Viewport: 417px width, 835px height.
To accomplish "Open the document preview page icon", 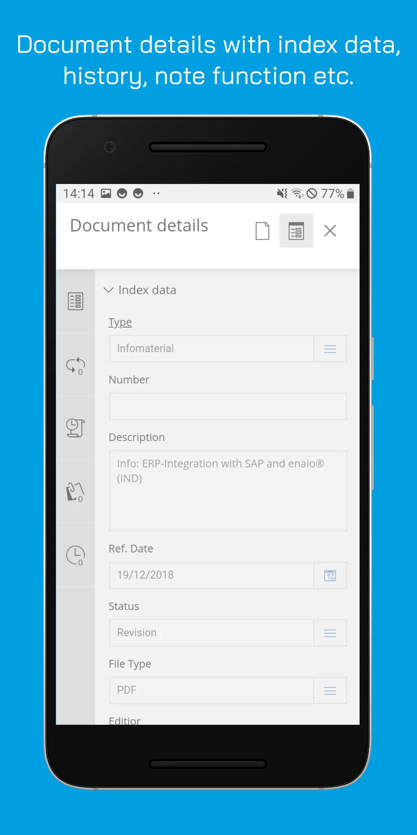I will click(x=262, y=231).
